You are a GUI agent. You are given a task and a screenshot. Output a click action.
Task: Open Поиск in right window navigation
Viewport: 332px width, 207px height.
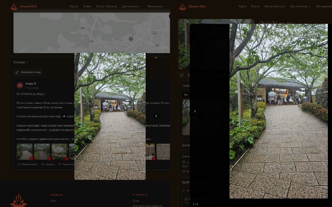coord(256,6)
